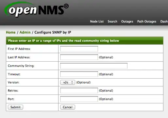Follow the Admin breadcrumb link
The height and width of the screenshot is (118, 168).
25,32
